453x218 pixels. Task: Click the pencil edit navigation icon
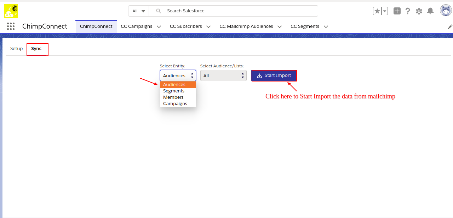pyautogui.click(x=450, y=27)
